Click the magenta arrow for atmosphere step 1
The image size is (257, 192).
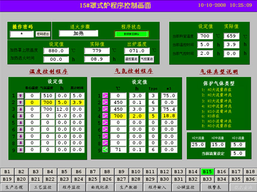pyautogui.click(x=105, y=95)
